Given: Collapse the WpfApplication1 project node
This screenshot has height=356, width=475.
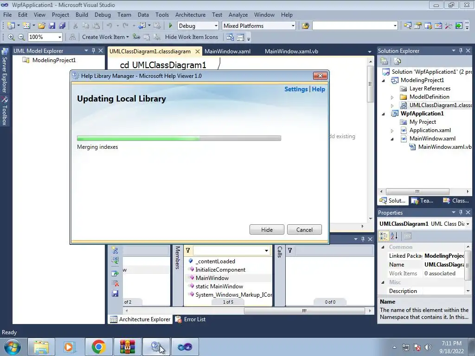Looking at the screenshot, I should point(383,114).
